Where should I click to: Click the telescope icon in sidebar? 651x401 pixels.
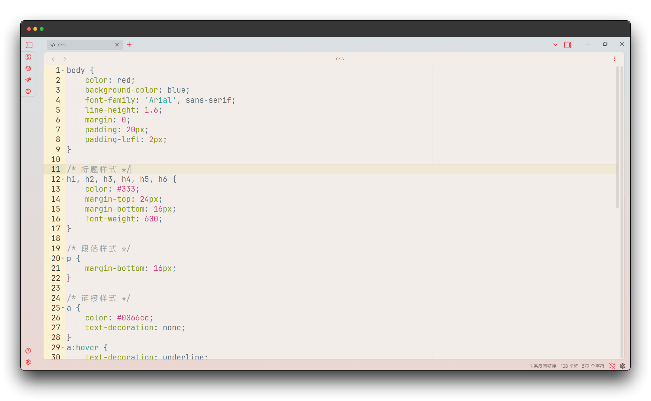click(x=28, y=80)
